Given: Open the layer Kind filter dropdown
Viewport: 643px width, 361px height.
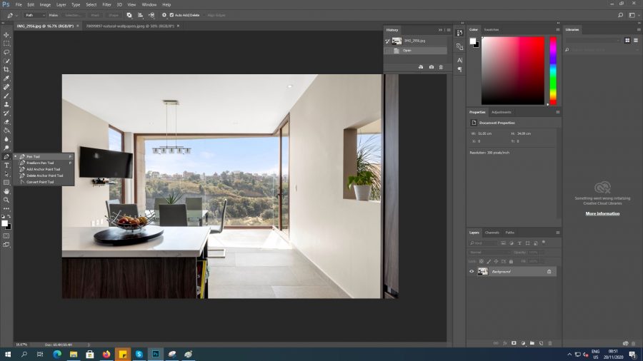Looking at the screenshot, I should 483,243.
